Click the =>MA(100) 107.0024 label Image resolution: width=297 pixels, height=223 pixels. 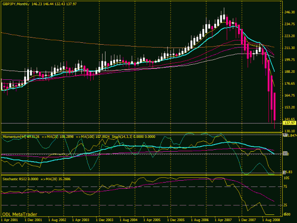point(93,136)
